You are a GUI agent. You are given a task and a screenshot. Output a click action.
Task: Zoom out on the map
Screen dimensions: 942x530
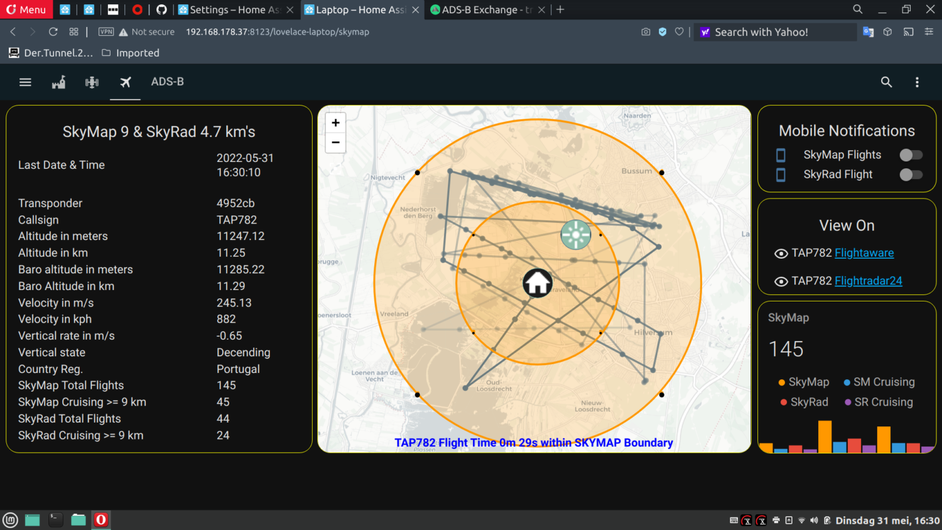point(335,143)
